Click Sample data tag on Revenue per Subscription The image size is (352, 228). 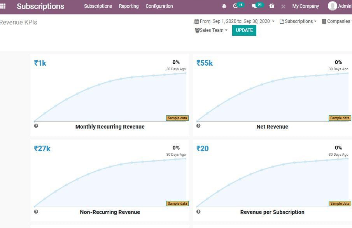click(340, 204)
